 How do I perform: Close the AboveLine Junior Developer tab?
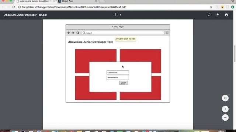(x=54, y=1)
